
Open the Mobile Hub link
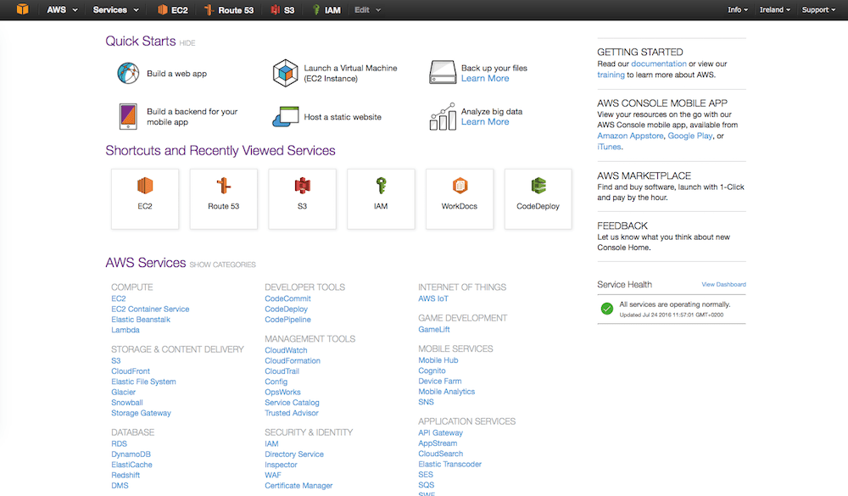pos(438,359)
